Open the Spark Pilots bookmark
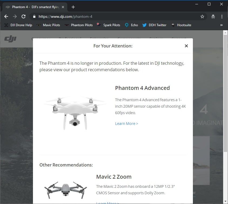This screenshot has width=228, height=204. tap(109, 25)
